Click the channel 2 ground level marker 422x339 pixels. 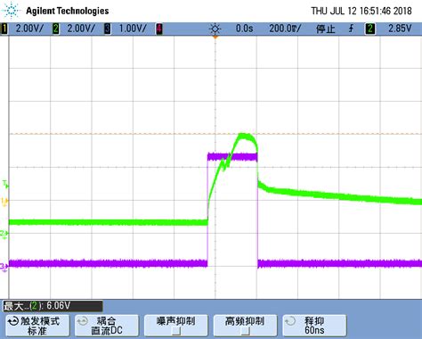pos(4,235)
